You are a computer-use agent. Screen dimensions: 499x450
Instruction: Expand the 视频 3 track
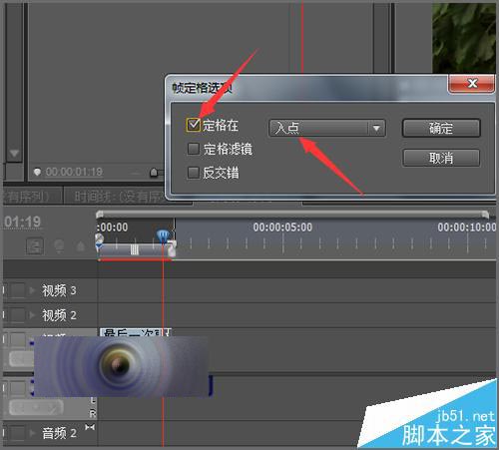click(x=32, y=290)
